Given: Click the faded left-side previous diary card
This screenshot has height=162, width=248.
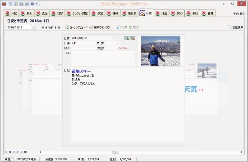Looking at the screenshot, I should pyautogui.click(x=46, y=90).
